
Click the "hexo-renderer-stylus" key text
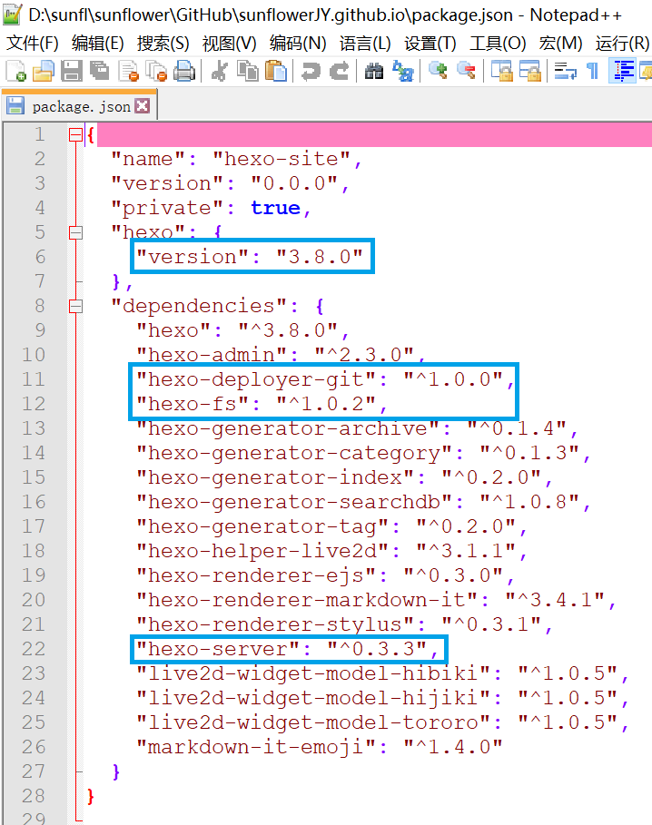(x=275, y=624)
